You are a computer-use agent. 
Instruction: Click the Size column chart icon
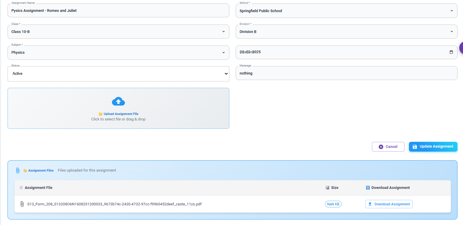click(x=327, y=188)
